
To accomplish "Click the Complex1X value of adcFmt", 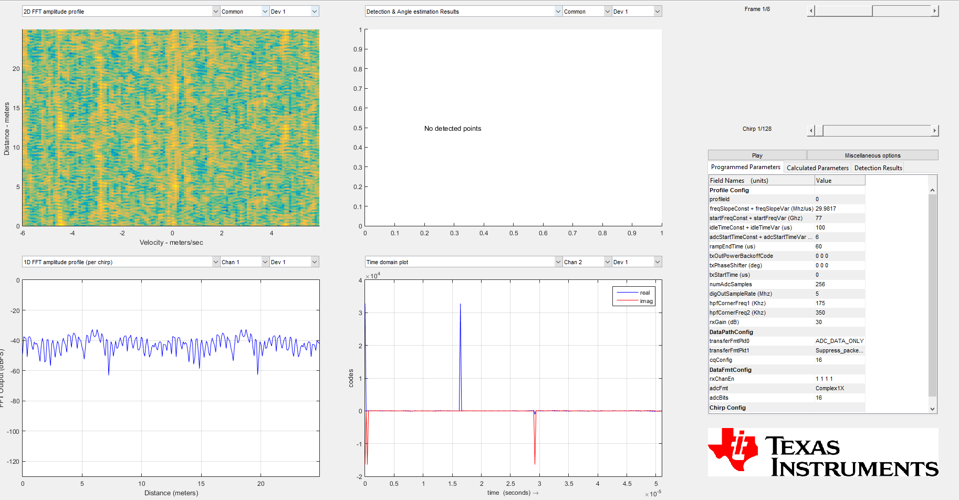I will click(x=839, y=389).
